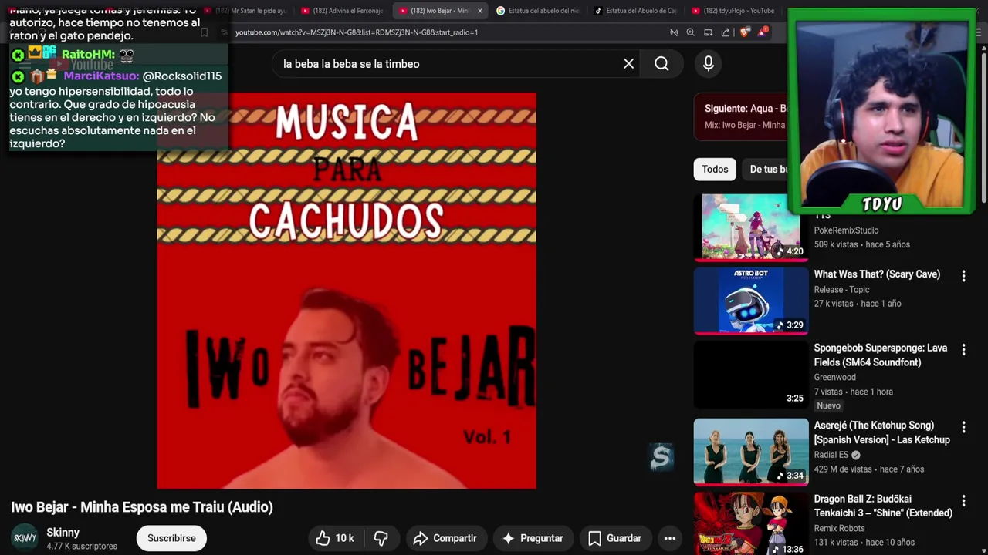Open the Astro Bot video thumbnail

[x=751, y=301]
